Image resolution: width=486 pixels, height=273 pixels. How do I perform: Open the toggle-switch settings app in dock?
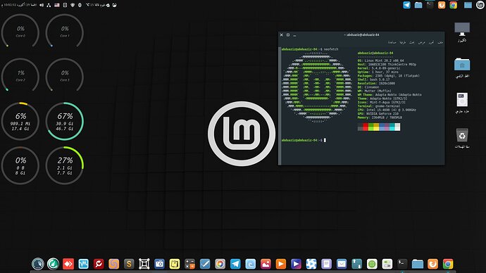coord(387,264)
